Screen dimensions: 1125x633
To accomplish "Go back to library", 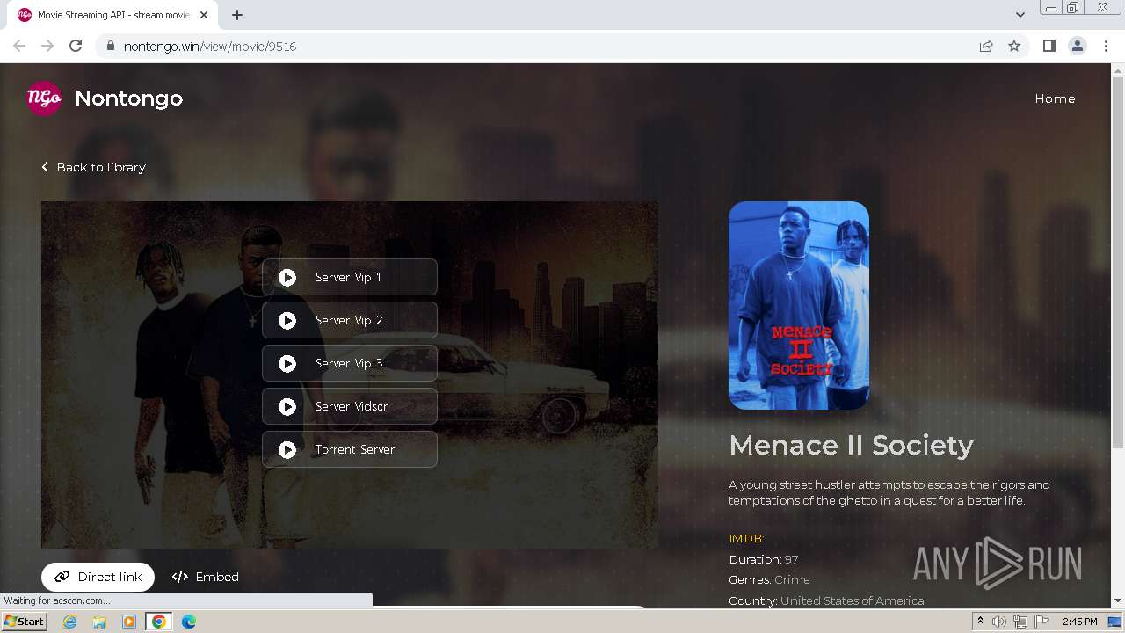I will tap(93, 167).
